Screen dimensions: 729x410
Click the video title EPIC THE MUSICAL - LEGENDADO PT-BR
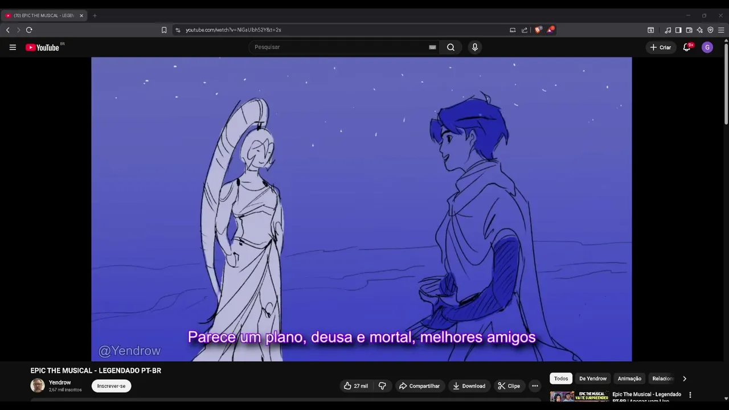click(96, 371)
